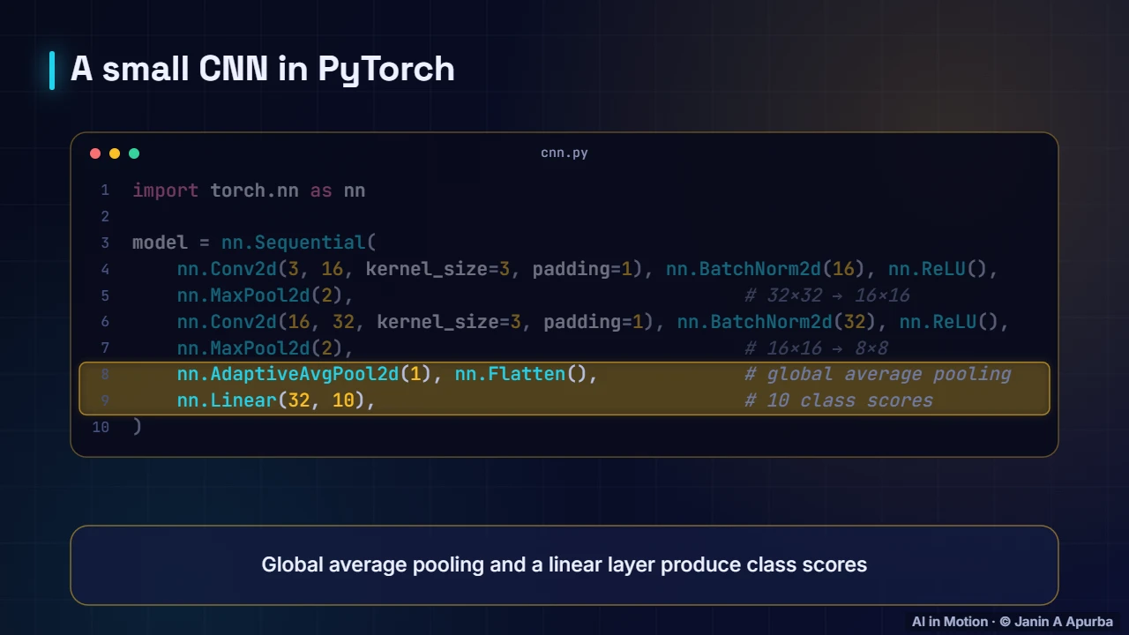Click line number 10 in the gutter
Image resolution: width=1129 pixels, height=635 pixels.
[x=101, y=427]
